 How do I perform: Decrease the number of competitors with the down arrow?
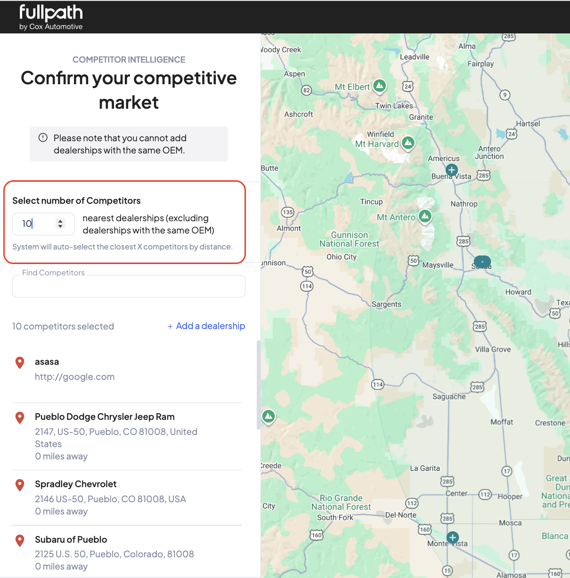(x=60, y=227)
